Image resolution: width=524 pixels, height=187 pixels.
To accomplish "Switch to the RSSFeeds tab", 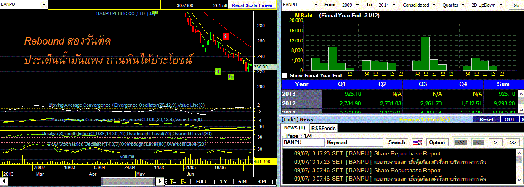I will [x=323, y=128].
